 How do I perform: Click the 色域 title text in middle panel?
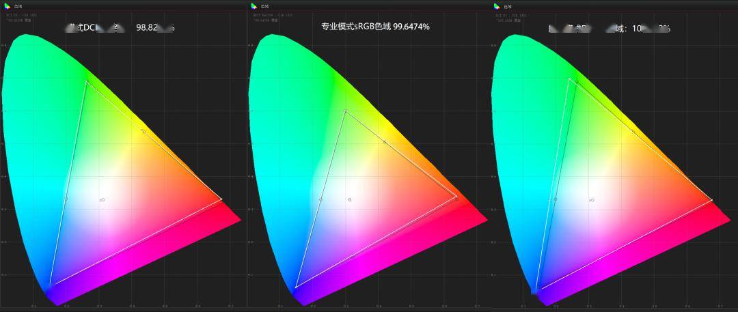coord(264,6)
